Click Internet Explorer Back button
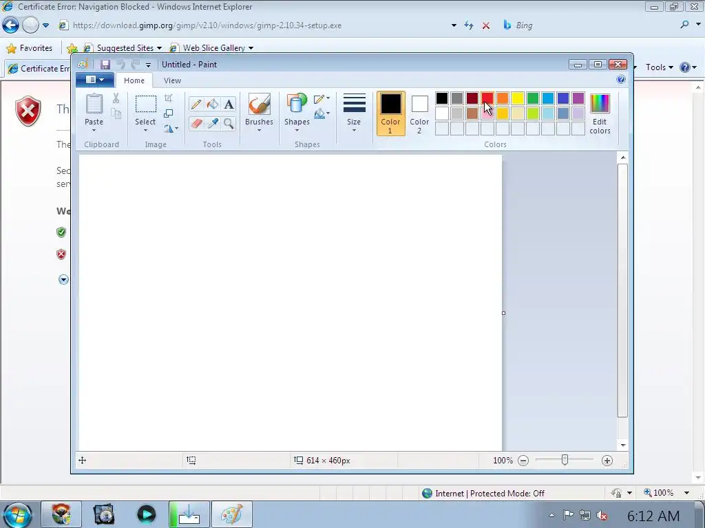The height and width of the screenshot is (528, 705). click(11, 25)
